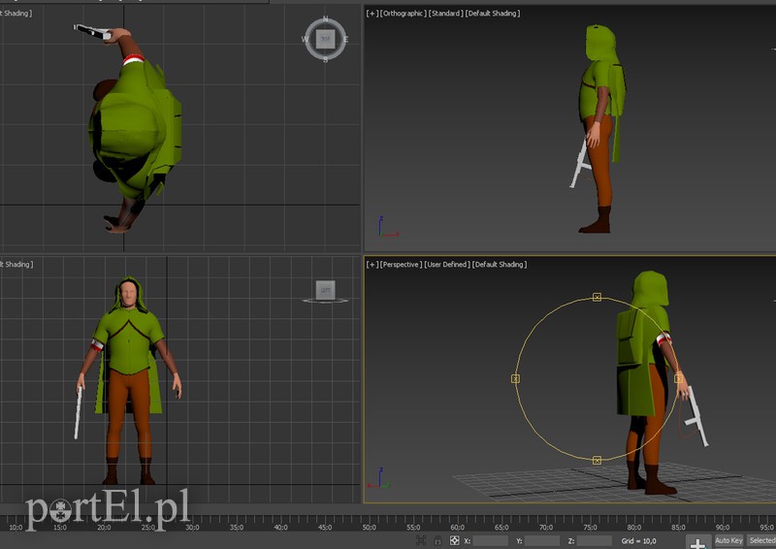Click the bottom orbit handle of the arc rotate circle
Image resolution: width=776 pixels, height=549 pixels.
pyautogui.click(x=597, y=460)
